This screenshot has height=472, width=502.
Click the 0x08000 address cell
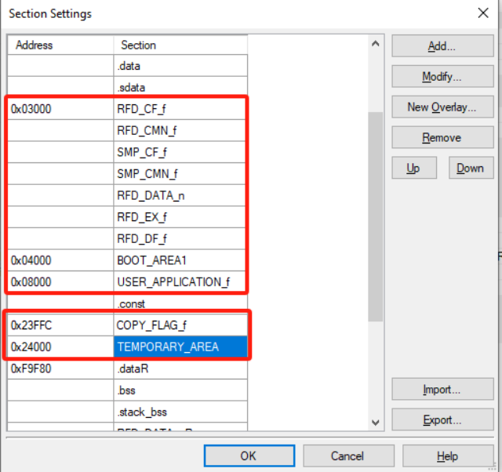point(60,282)
